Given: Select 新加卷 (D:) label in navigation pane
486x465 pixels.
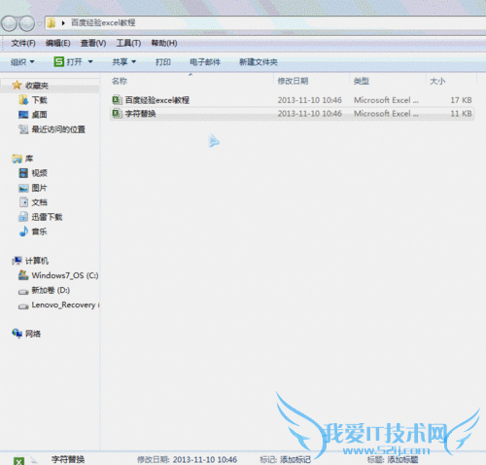Looking at the screenshot, I should (51, 290).
